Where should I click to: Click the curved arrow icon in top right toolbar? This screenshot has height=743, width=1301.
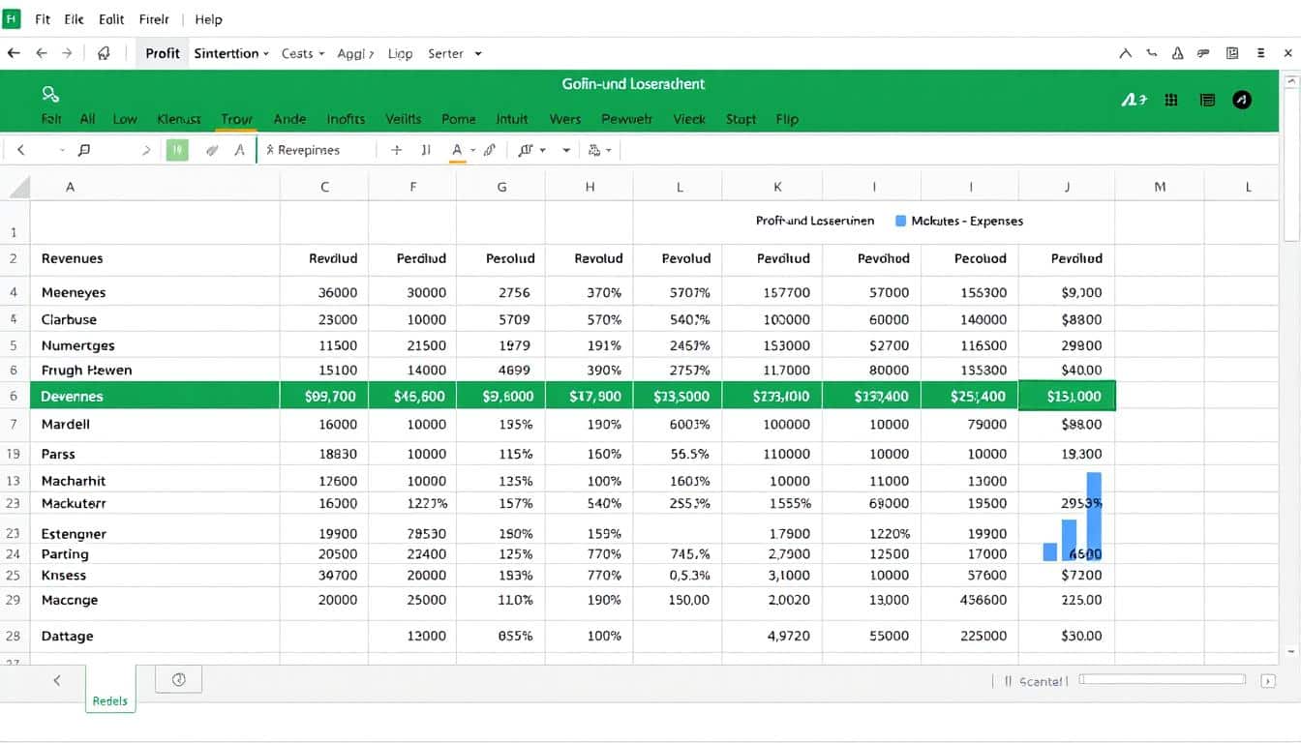[x=1152, y=54]
